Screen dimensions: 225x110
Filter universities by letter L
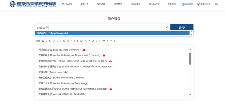[x=78, y=41]
